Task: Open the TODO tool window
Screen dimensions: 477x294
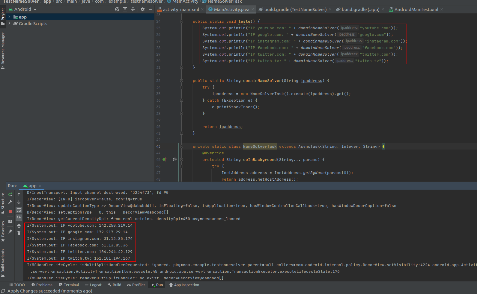Action: click(x=17, y=285)
